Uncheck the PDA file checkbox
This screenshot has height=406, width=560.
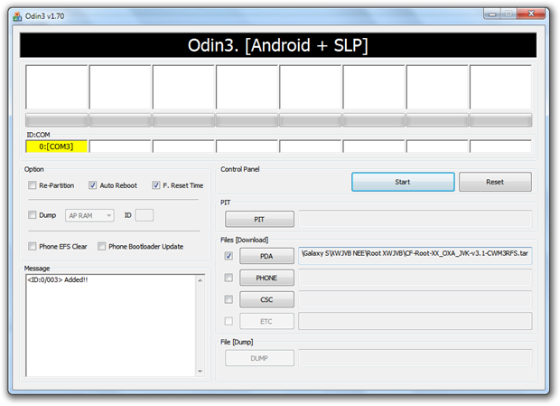[x=229, y=256]
